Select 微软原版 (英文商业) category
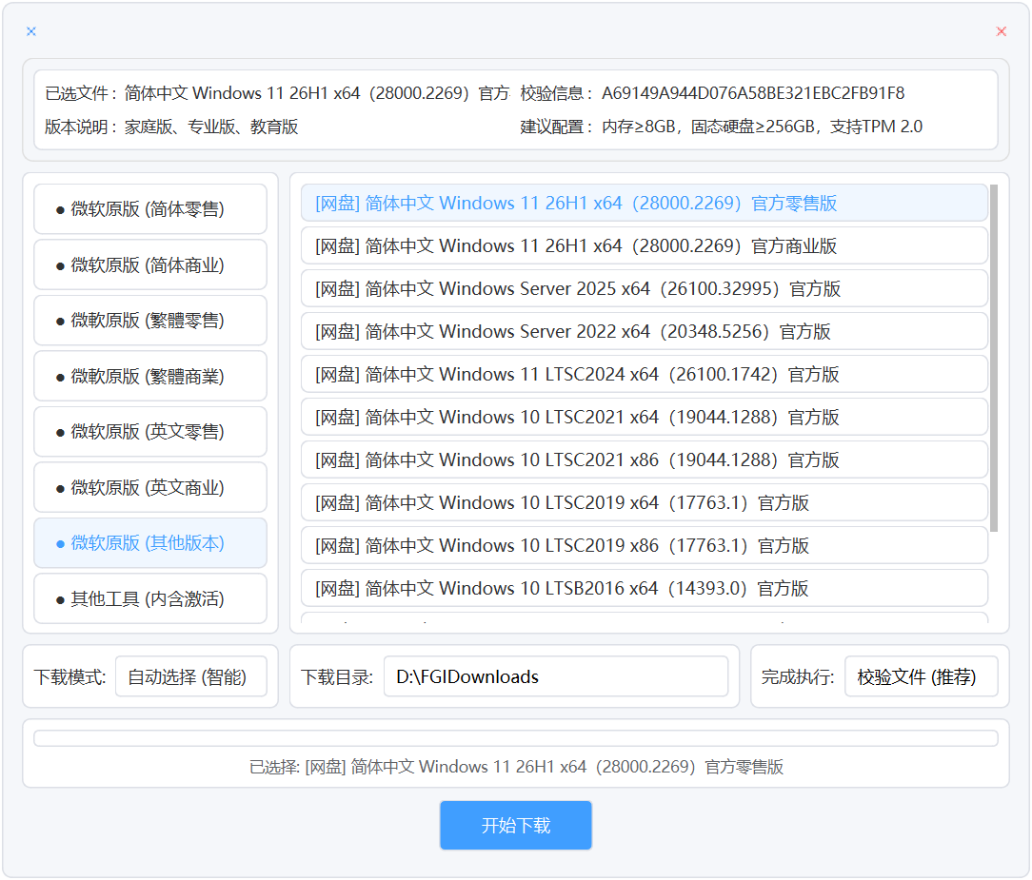 [150, 487]
